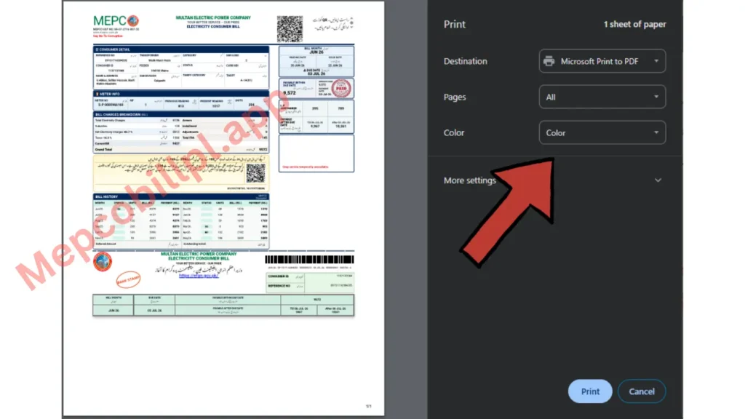Click the 'Print' dialog heading
This screenshot has height=419, width=745.
[x=454, y=24]
